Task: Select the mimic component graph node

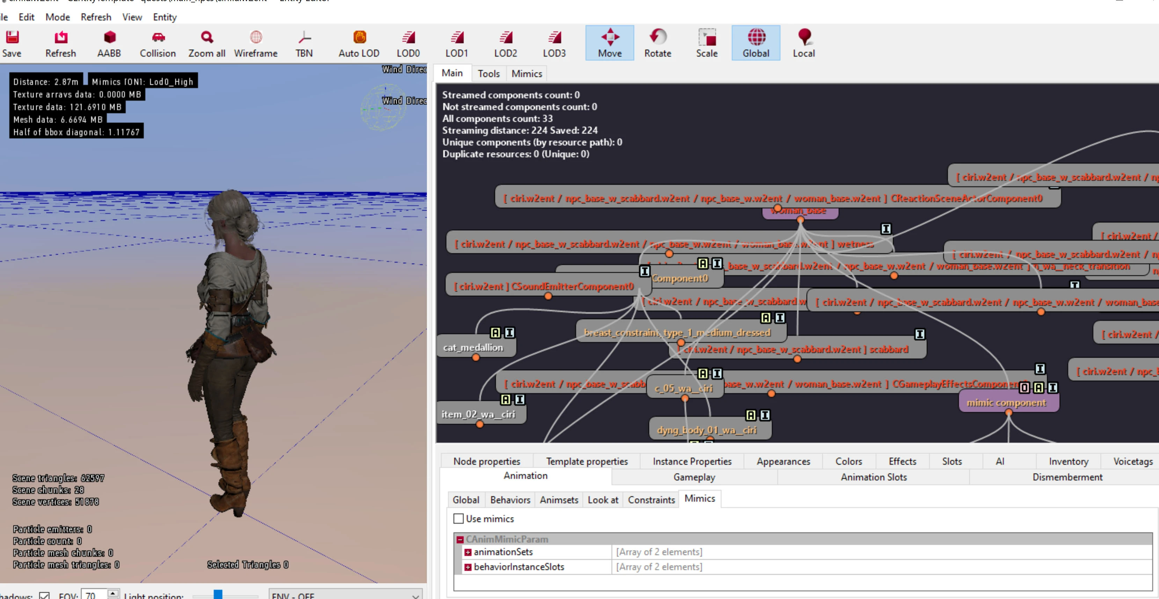Action: (x=1006, y=402)
